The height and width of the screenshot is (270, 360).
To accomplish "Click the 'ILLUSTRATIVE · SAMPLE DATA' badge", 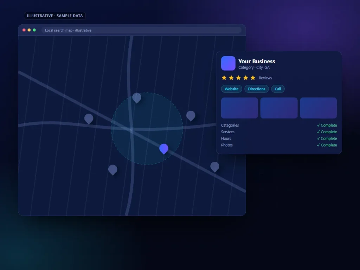I will [x=55, y=16].
